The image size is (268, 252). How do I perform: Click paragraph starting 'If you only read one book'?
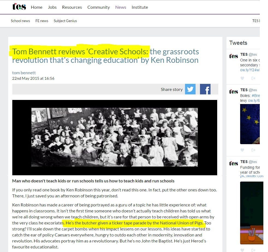[114, 193]
